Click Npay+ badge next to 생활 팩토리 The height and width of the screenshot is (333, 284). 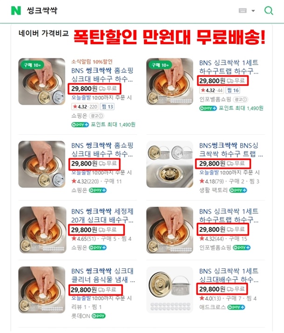pos(238,190)
